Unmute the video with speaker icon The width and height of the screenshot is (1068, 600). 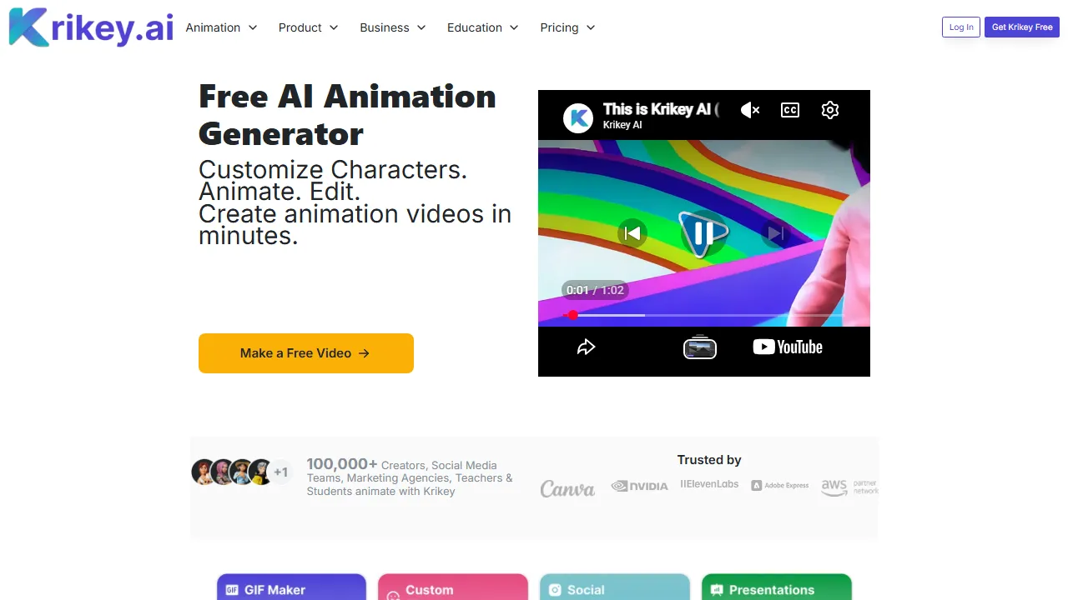[749, 110]
